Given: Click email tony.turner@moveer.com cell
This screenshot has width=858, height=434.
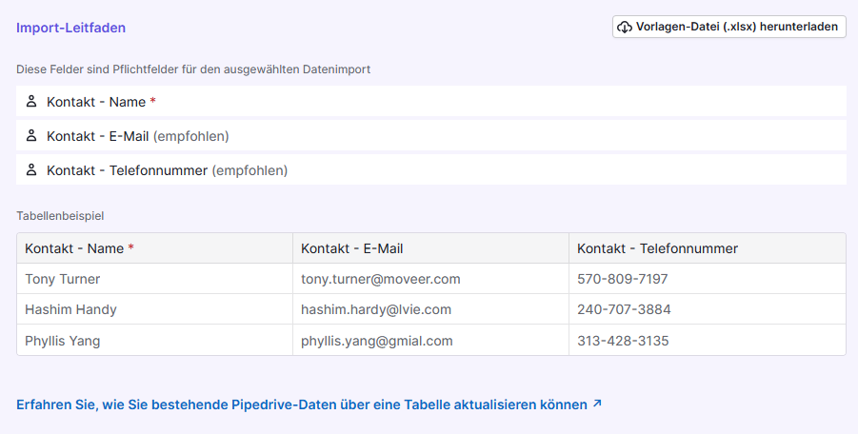Looking at the screenshot, I should (x=380, y=279).
